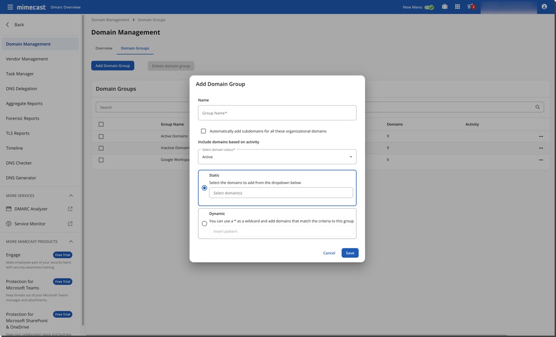Open announcements megaphone with 2 badge
The height and width of the screenshot is (337, 556).
471,7
